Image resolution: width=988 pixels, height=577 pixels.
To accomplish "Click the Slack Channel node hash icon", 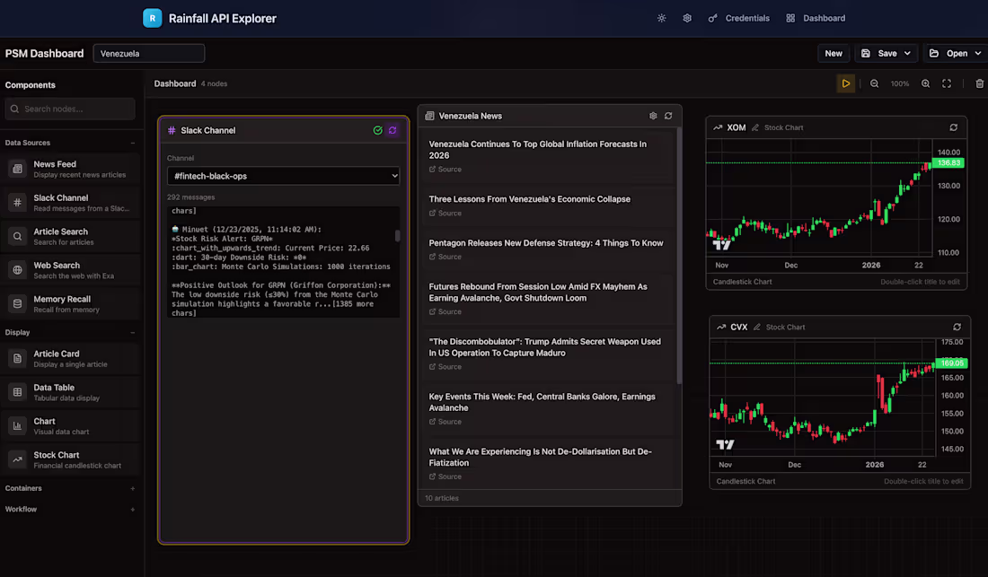I will [172, 130].
